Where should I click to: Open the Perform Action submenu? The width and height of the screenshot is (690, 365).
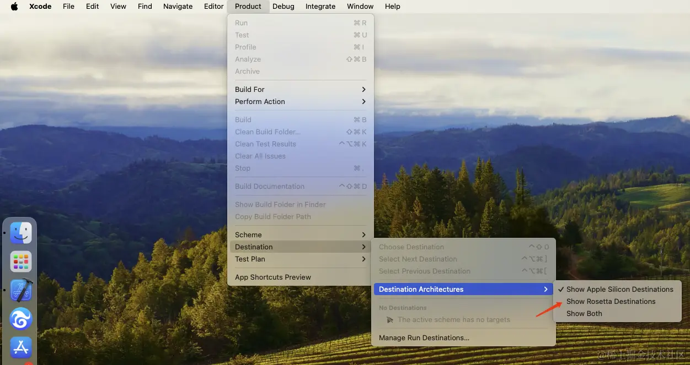(260, 101)
